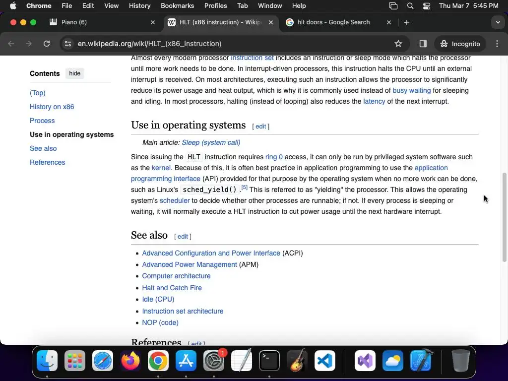Image resolution: width=508 pixels, height=381 pixels.
Task: Hide the Contents sidebar
Action: click(x=74, y=73)
